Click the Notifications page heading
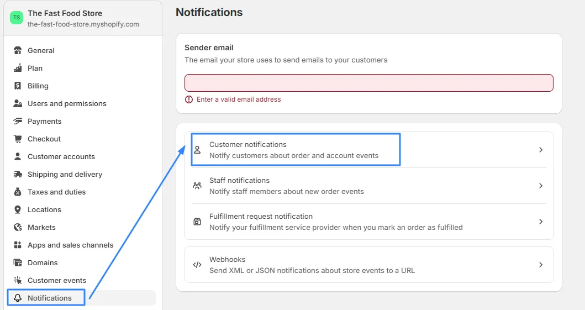 [209, 12]
